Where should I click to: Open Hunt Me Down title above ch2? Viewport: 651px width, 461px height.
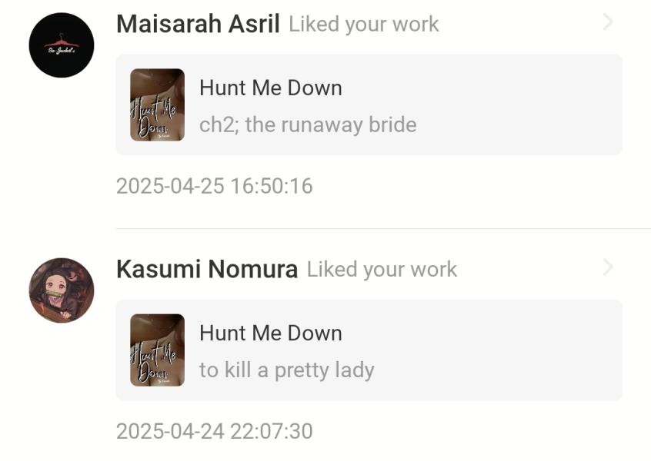pyautogui.click(x=270, y=88)
